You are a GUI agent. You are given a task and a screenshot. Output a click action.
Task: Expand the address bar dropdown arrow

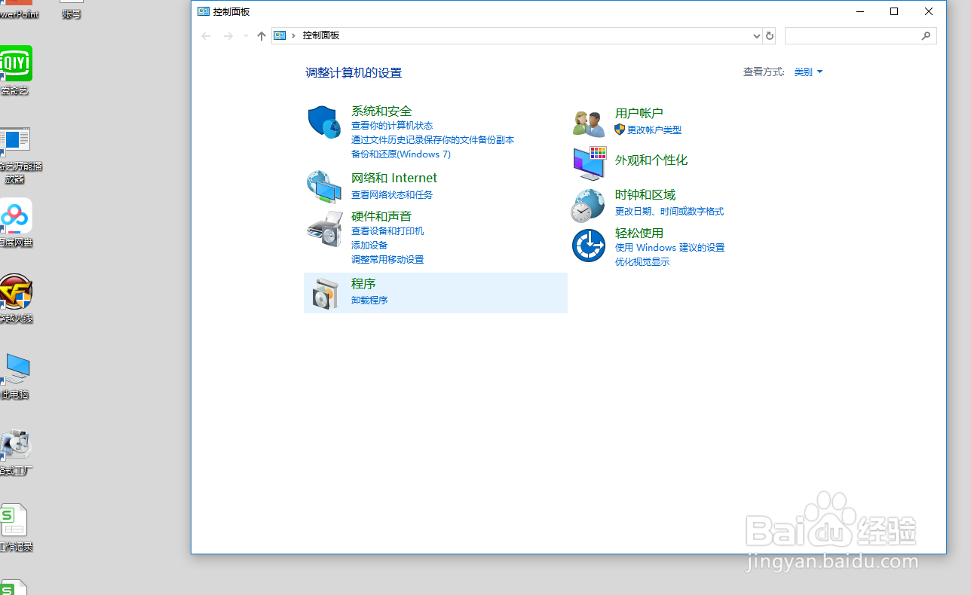tap(756, 35)
